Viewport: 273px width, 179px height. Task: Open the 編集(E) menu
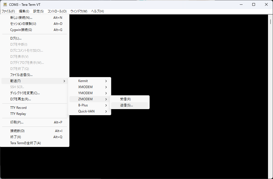(x=24, y=11)
